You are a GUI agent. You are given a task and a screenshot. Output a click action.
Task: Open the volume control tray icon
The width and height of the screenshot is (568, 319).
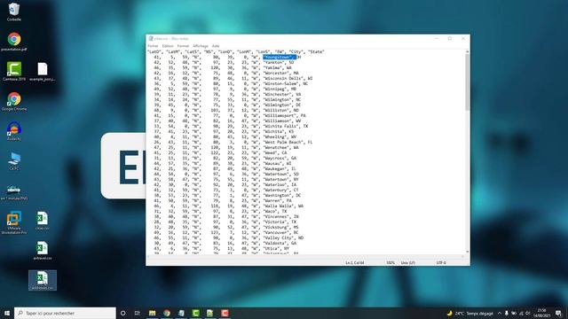(x=528, y=313)
